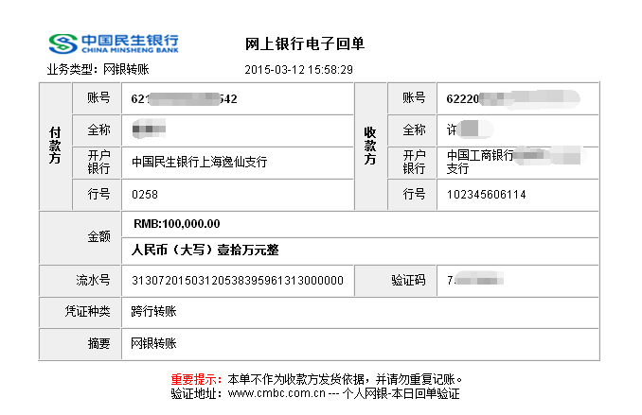The image size is (642, 415).
Task: Click the payee bank 中国工商银行 cell
Action: coord(518,163)
